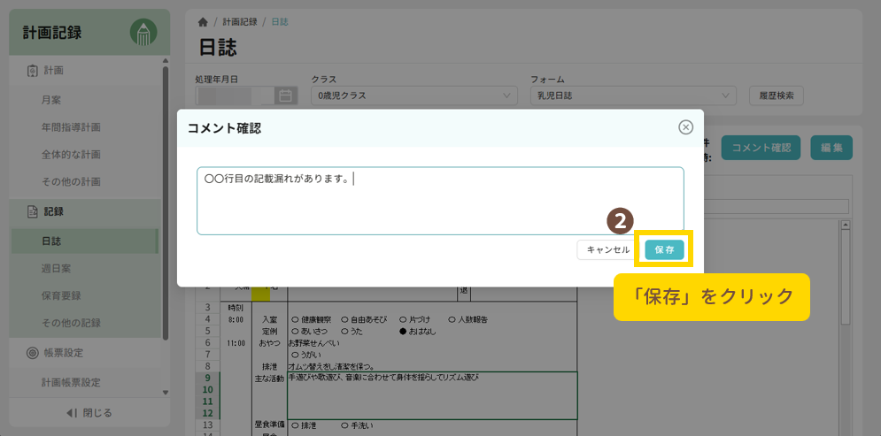Click the sidebar vertical scrollbar
Viewport: 881px width, 436px height.
166,195
